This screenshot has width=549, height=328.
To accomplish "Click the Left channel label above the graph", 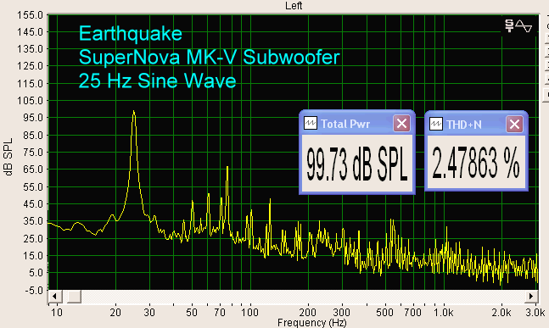I will [294, 6].
